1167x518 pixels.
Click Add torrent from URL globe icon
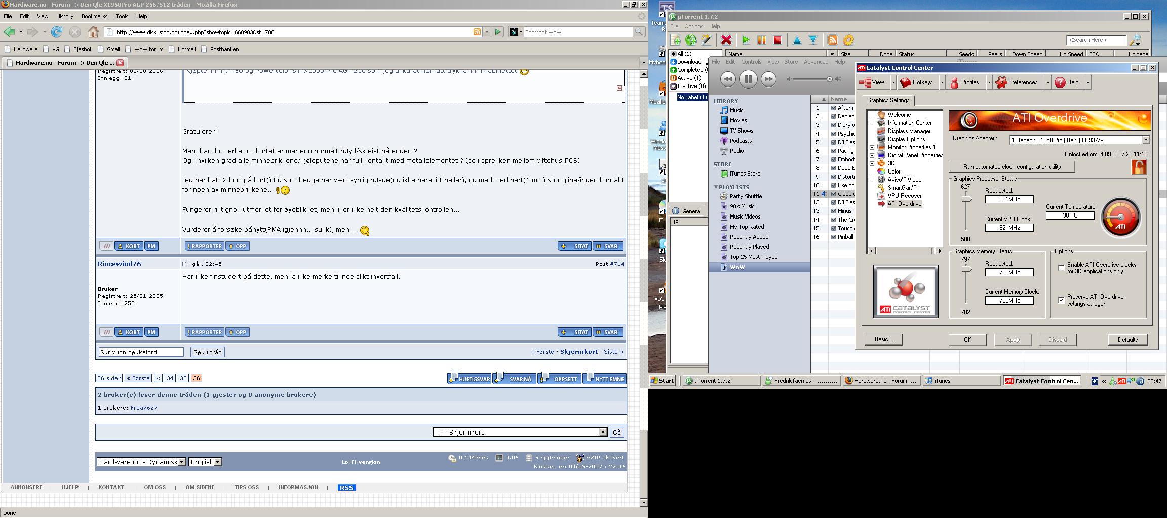[690, 40]
